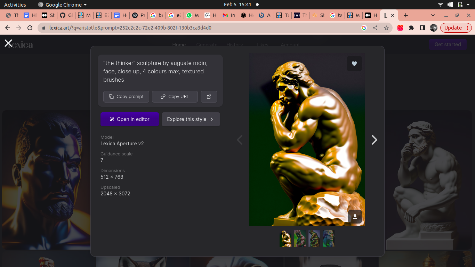The width and height of the screenshot is (475, 267).
Task: Open the Chrome profile avatar
Action: pos(434,28)
